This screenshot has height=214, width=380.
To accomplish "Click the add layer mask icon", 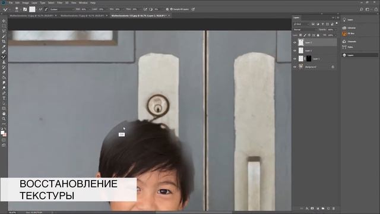I will pos(312,209).
